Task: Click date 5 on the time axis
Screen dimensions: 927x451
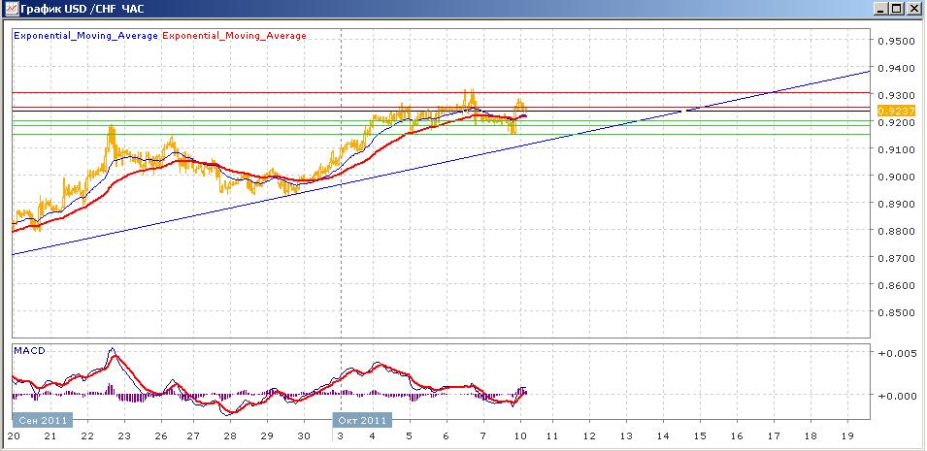Action: [409, 436]
